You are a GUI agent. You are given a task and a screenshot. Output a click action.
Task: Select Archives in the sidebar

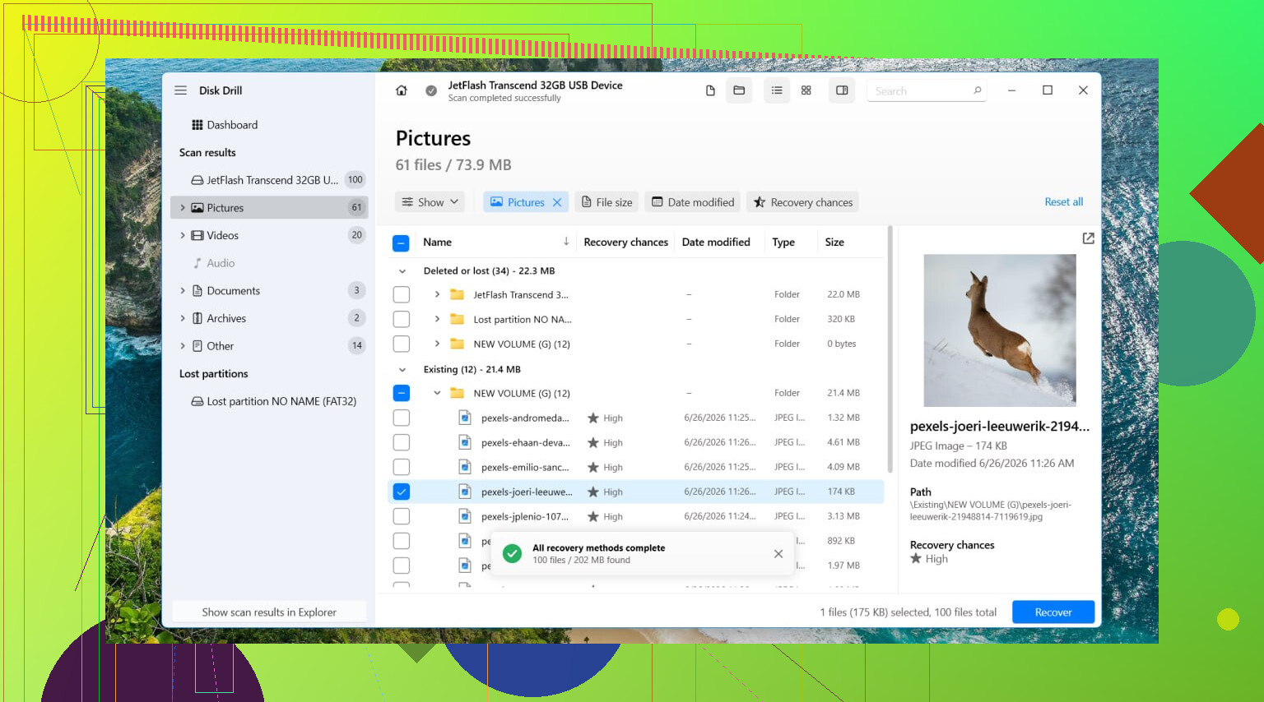[x=269, y=318]
